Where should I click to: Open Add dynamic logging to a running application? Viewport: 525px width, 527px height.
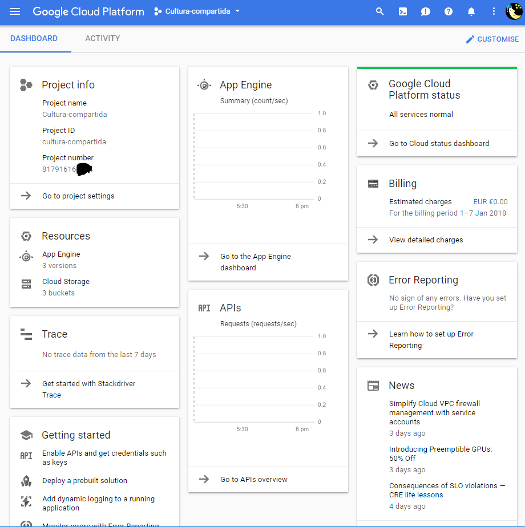click(99, 504)
